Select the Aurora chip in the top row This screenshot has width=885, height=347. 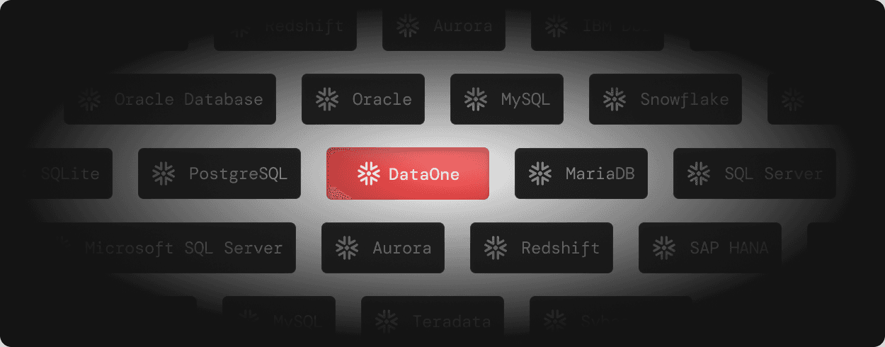click(x=444, y=27)
